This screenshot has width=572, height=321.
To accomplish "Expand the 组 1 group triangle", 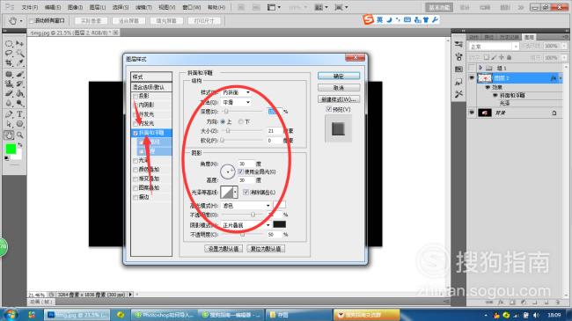I will pos(480,68).
